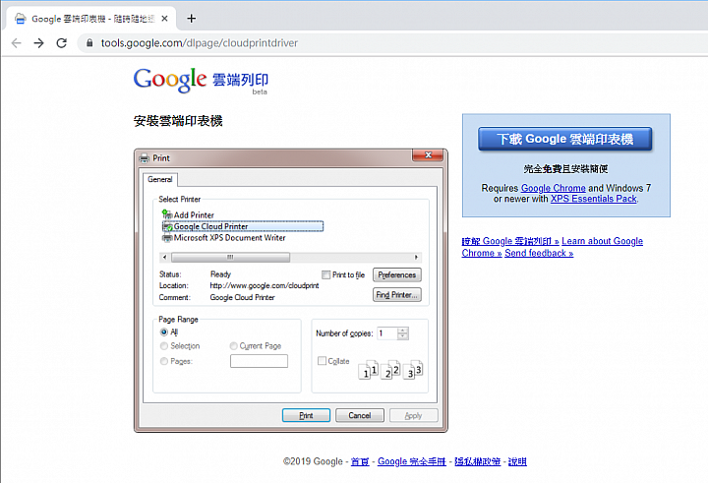Close the Print dialog with X
Viewport: 708px width, 483px height.
click(x=428, y=155)
